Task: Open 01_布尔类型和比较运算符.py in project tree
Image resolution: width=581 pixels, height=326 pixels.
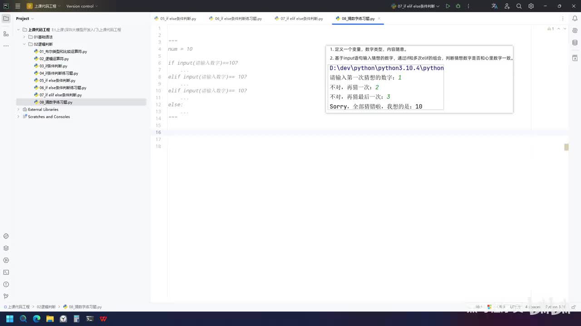Action: coord(60,52)
